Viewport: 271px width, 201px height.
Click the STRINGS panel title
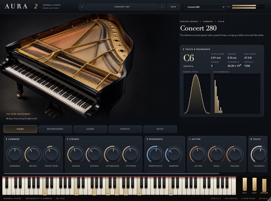[x=74, y=139]
